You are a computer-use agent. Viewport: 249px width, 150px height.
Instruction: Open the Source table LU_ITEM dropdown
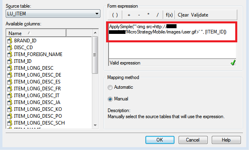coord(53,14)
